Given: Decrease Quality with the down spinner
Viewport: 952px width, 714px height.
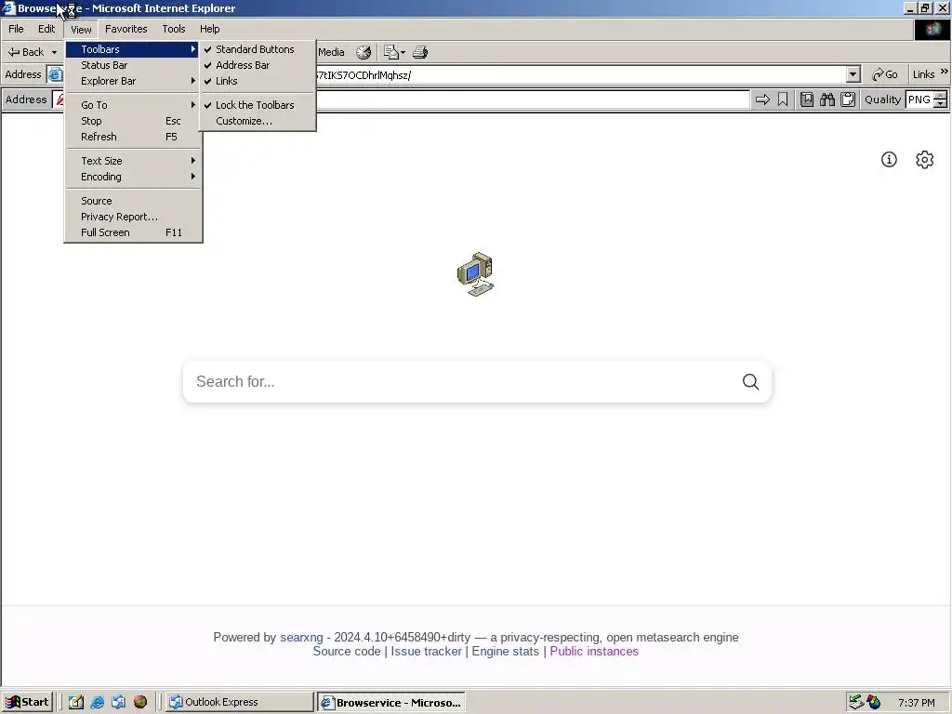Looking at the screenshot, I should 941,104.
